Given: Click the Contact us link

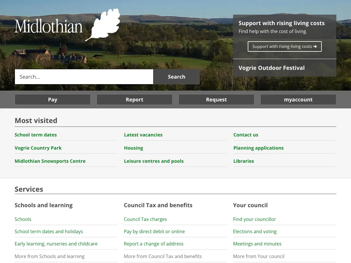Looking at the screenshot, I should 246,135.
